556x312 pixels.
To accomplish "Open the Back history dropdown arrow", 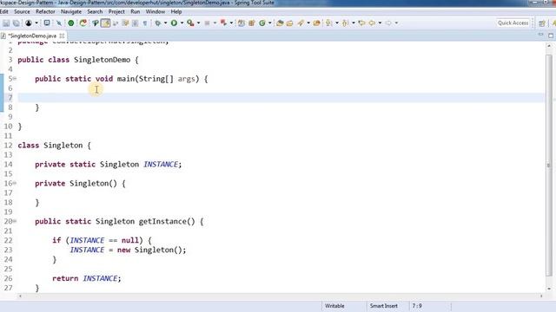I will coord(380,23).
